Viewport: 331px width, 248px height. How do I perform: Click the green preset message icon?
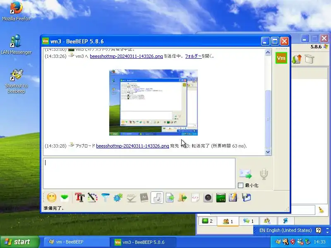click(x=65, y=198)
